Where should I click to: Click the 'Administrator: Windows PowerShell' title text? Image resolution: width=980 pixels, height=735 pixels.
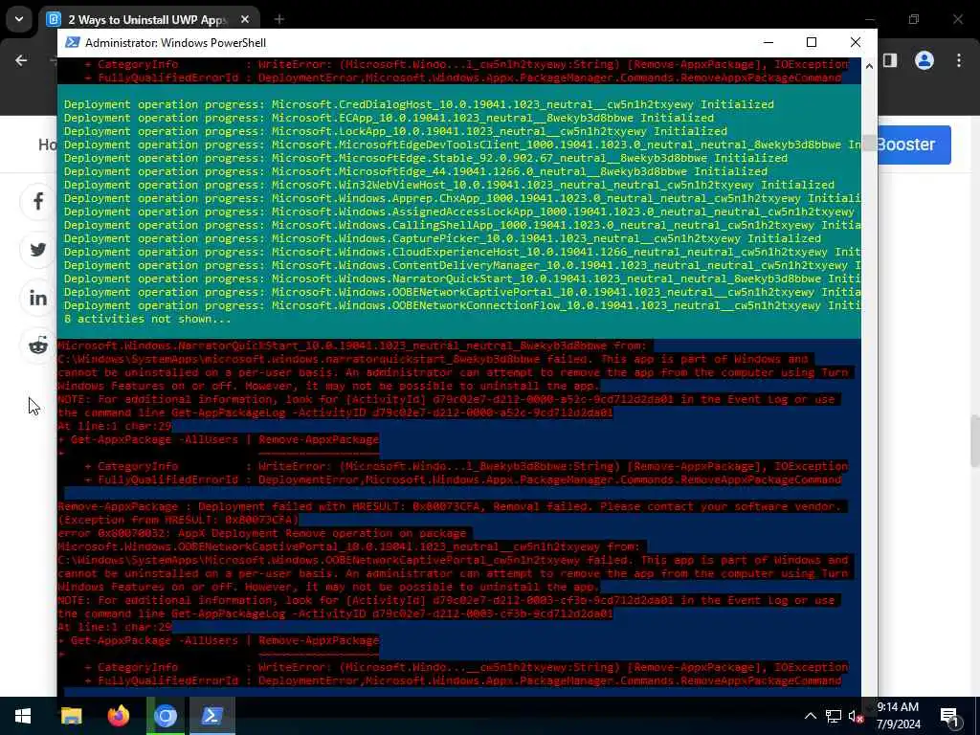pyautogui.click(x=176, y=42)
